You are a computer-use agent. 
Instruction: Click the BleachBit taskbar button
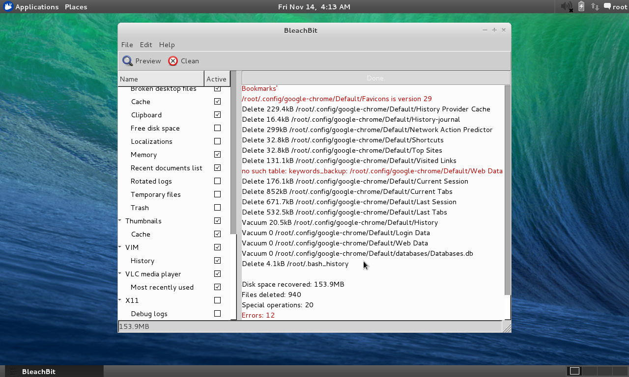tap(54, 372)
